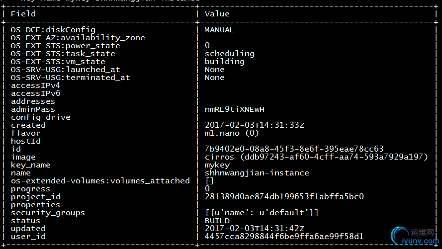Screen dimensions: 442x249
Task: Click the OS-EXT-AZ:availability_zone field name
Action: pos(78,38)
